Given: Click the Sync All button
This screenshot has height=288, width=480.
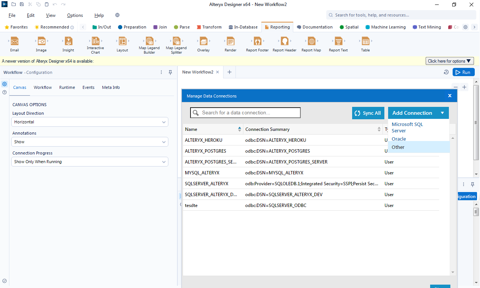Looking at the screenshot, I should (x=368, y=112).
